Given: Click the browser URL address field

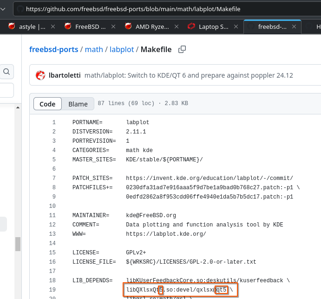Looking at the screenshot, I should pyautogui.click(x=139, y=9).
